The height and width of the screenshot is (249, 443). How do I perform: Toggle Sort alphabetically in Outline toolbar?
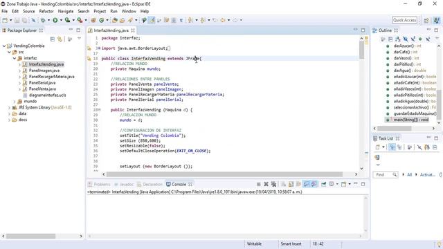pos(398,39)
